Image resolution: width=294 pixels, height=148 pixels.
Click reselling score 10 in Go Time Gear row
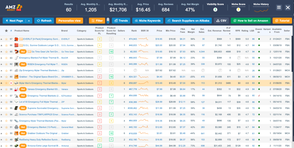pos(111,52)
